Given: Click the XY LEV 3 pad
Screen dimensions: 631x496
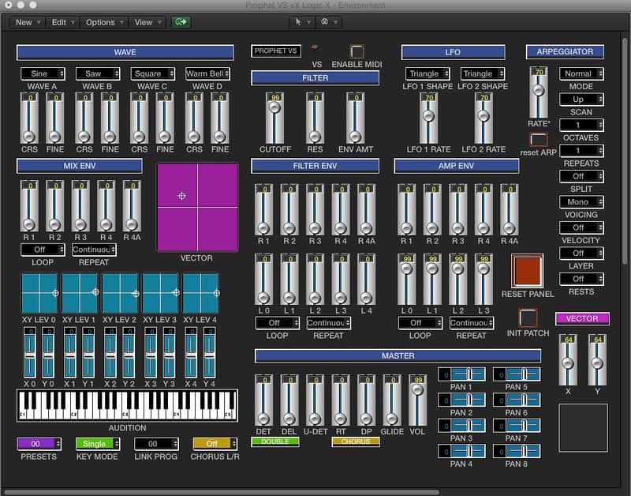Looking at the screenshot, I should pos(160,293).
